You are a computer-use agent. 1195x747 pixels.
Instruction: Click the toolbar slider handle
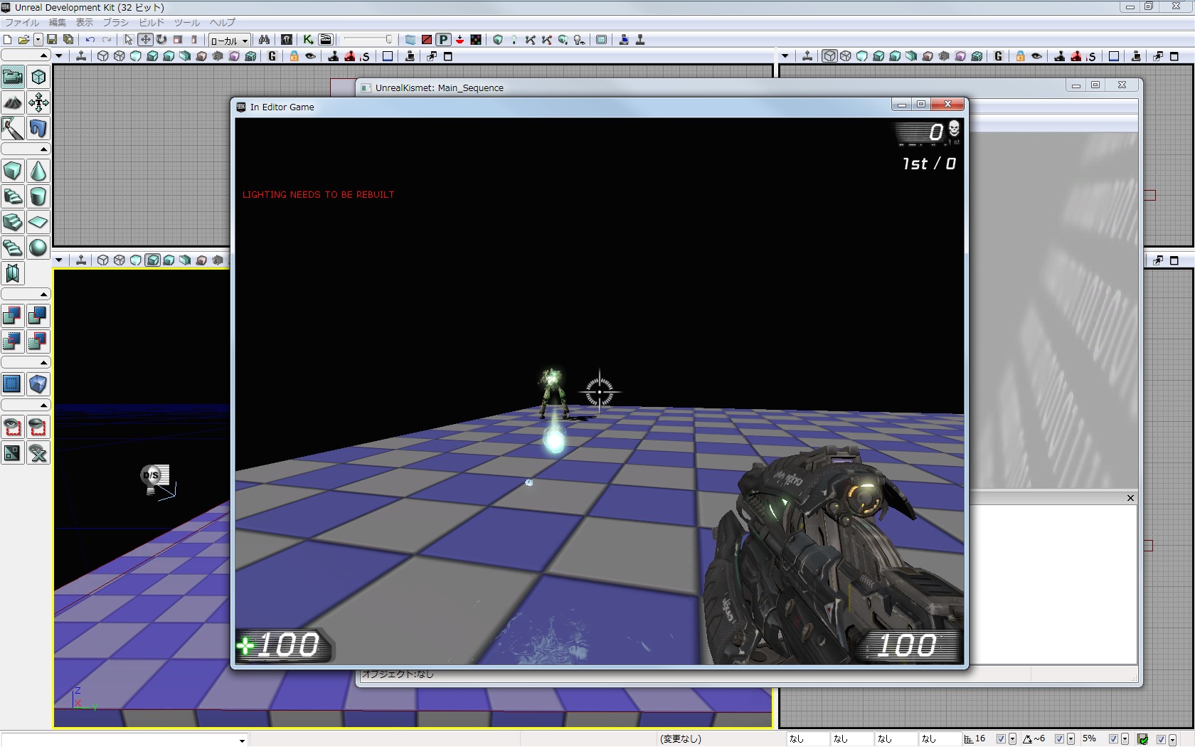tap(388, 40)
